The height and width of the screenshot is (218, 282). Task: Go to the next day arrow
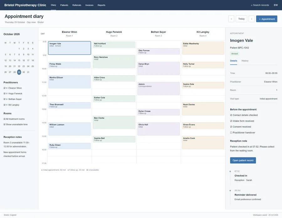tap(251, 19)
